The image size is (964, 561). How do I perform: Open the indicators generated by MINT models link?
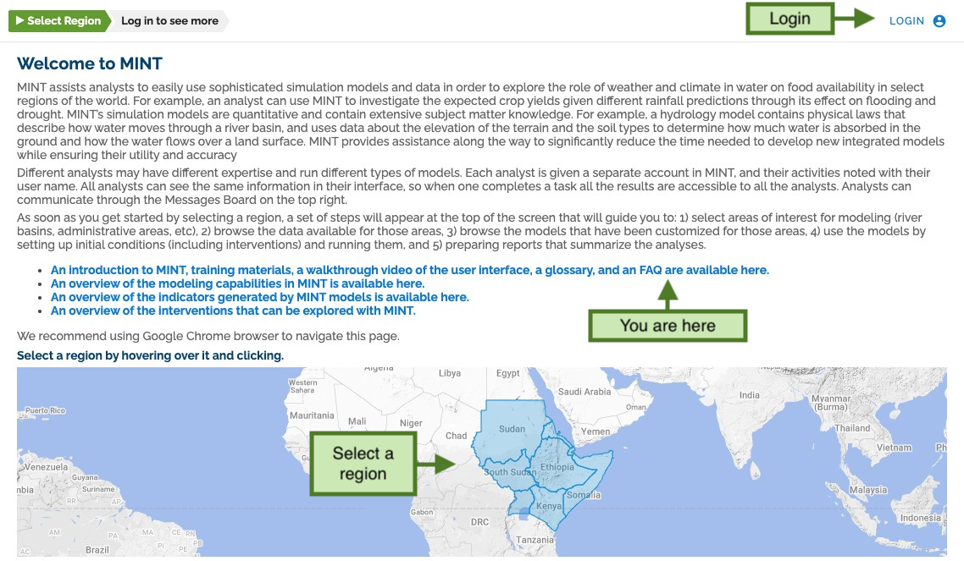(x=259, y=297)
